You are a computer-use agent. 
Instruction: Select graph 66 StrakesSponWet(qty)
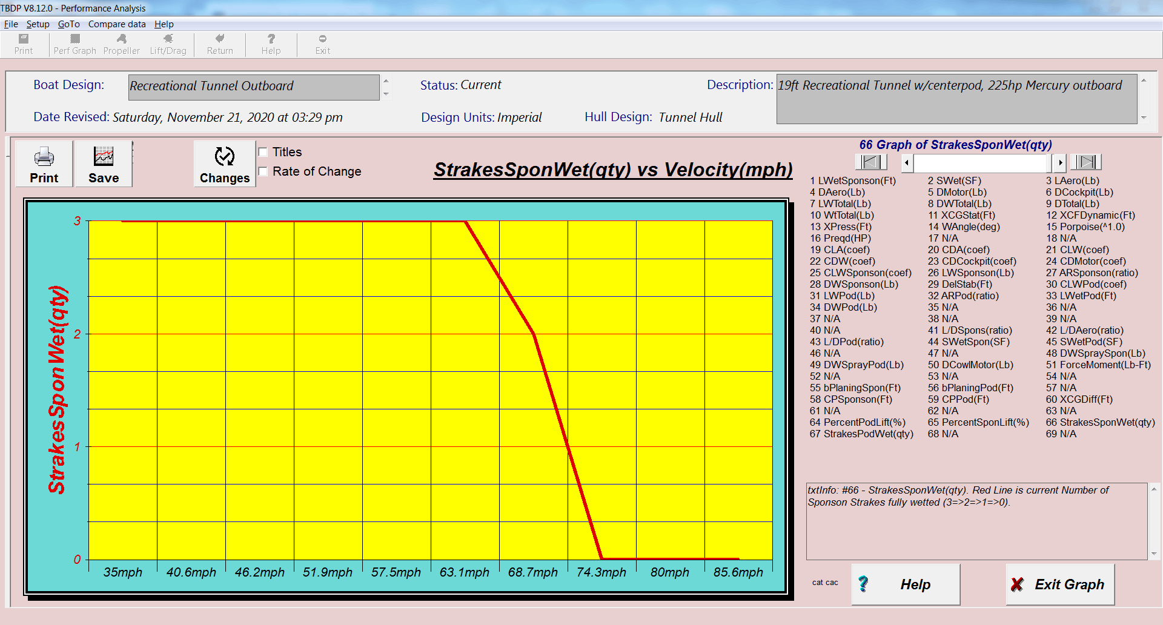pos(1100,422)
